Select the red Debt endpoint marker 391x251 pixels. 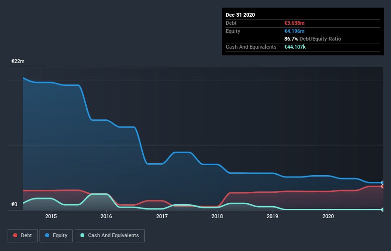[383, 186]
